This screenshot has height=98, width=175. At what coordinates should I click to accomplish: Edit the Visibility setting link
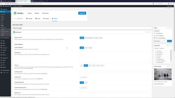click(163, 36)
